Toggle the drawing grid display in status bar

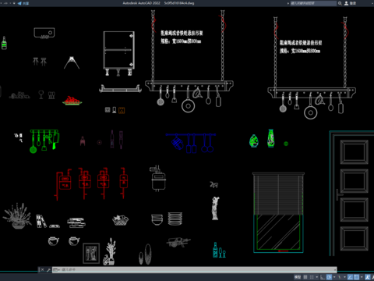pos(305,277)
